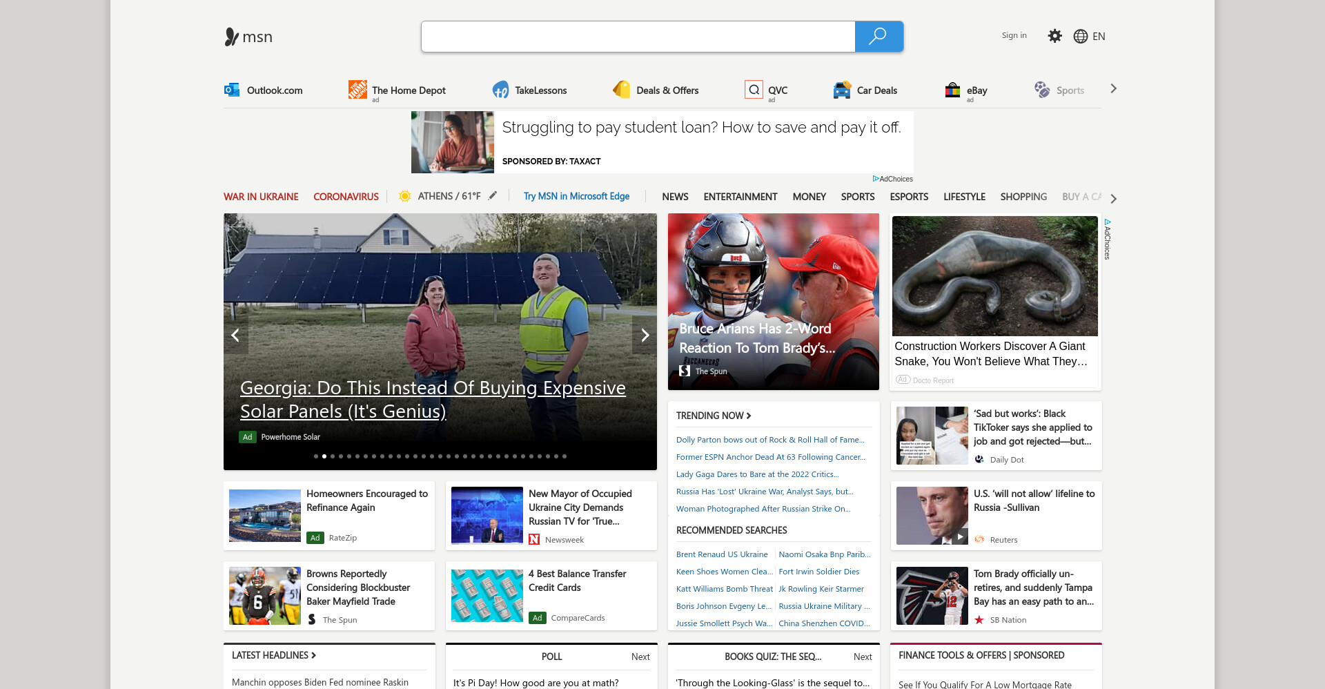The image size is (1325, 689).
Task: Advance poll with Next
Action: (640, 657)
